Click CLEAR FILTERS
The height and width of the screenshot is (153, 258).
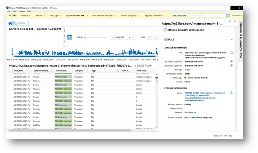coord(180,16)
